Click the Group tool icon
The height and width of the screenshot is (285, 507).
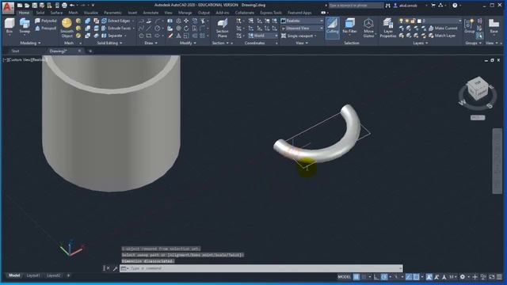tap(469, 26)
